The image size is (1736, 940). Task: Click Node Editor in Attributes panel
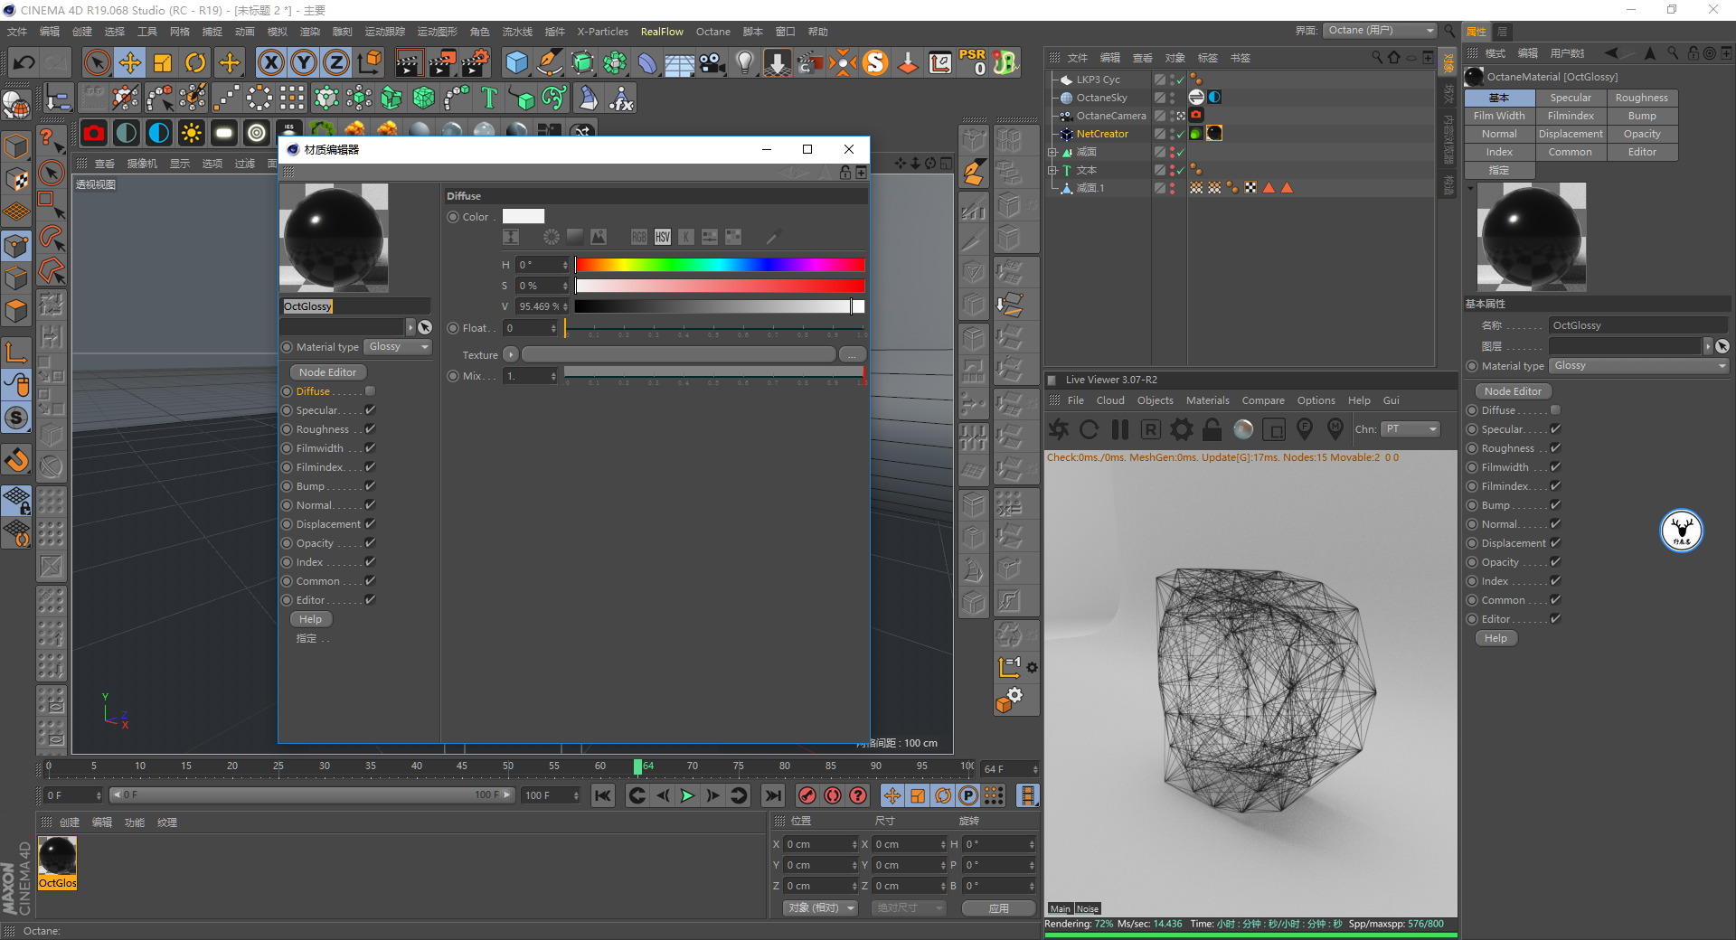tap(1513, 391)
